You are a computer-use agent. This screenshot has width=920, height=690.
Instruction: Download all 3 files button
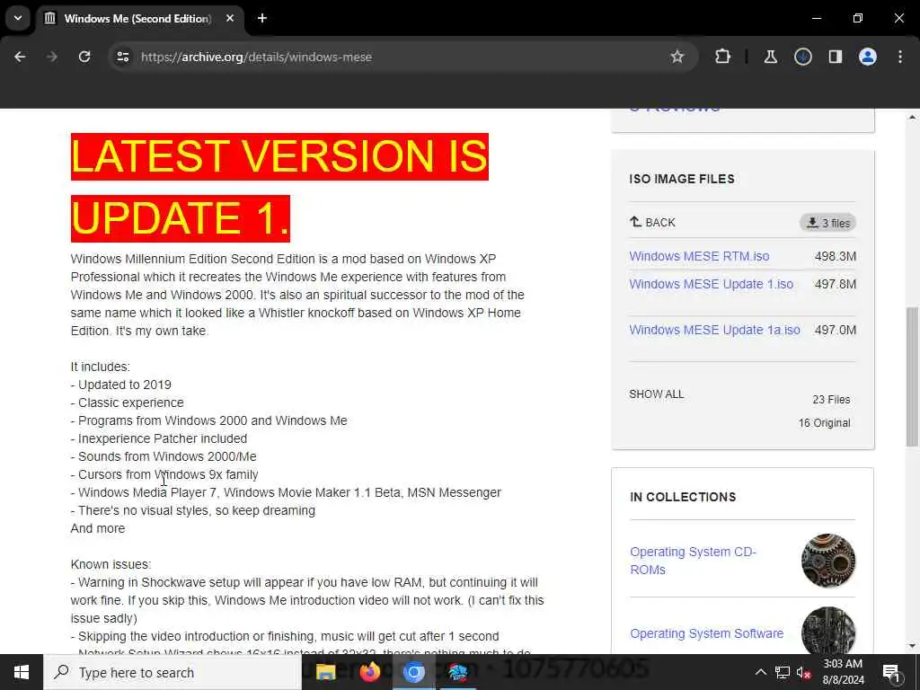coord(827,223)
